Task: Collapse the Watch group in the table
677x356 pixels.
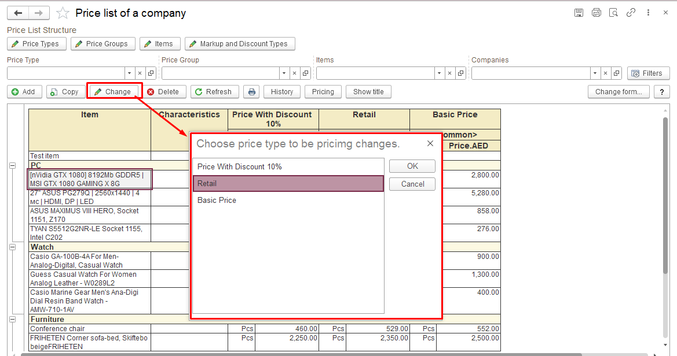Action: point(13,247)
